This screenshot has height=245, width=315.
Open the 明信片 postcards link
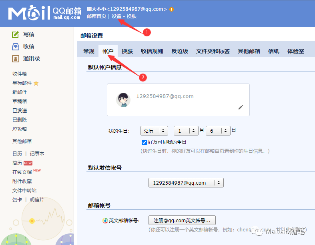[x=37, y=200]
